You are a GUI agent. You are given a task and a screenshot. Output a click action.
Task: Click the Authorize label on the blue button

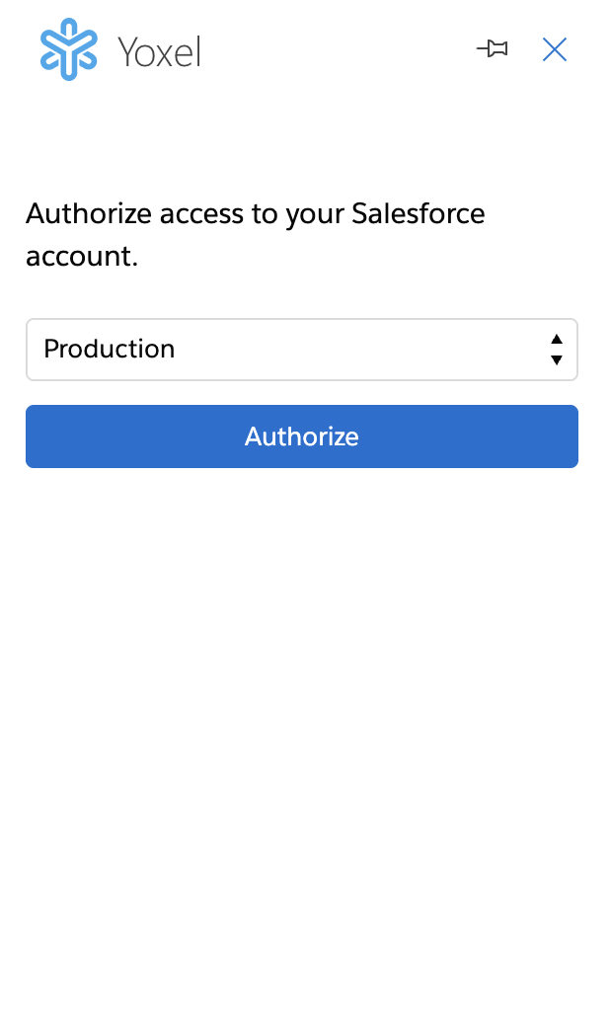301,436
